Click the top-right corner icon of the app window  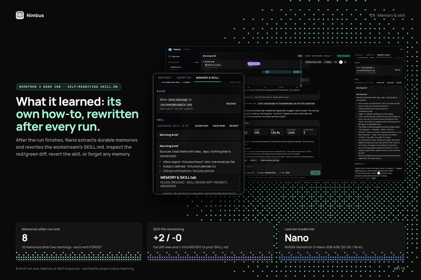[x=401, y=50]
